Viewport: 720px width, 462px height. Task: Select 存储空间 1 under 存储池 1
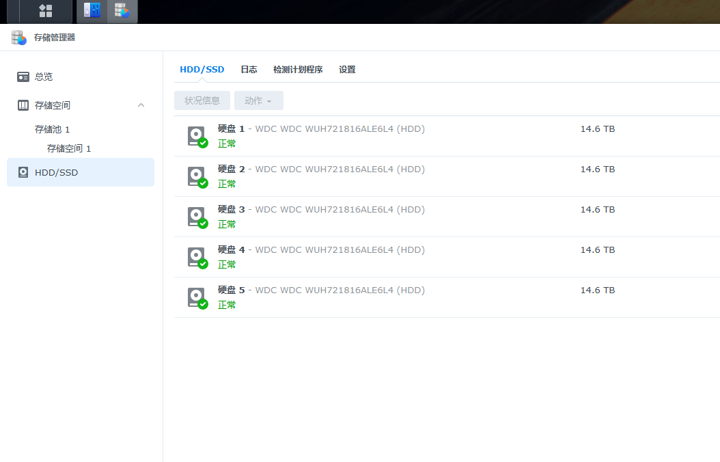pyautogui.click(x=69, y=148)
